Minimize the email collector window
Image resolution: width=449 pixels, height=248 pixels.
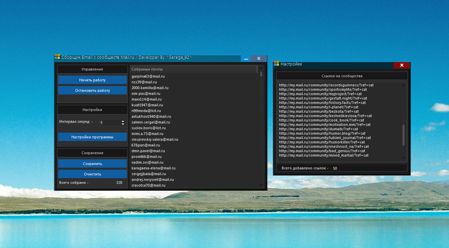point(246,58)
